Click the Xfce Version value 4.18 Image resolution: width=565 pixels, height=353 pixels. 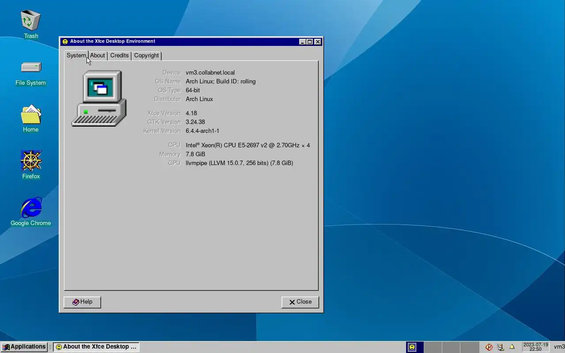[191, 113]
